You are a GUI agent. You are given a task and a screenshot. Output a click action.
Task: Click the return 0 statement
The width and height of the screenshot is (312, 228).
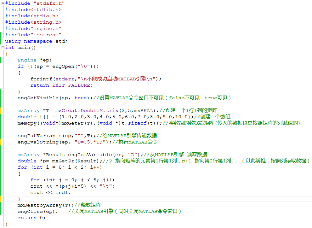pyautogui.click(x=31, y=218)
